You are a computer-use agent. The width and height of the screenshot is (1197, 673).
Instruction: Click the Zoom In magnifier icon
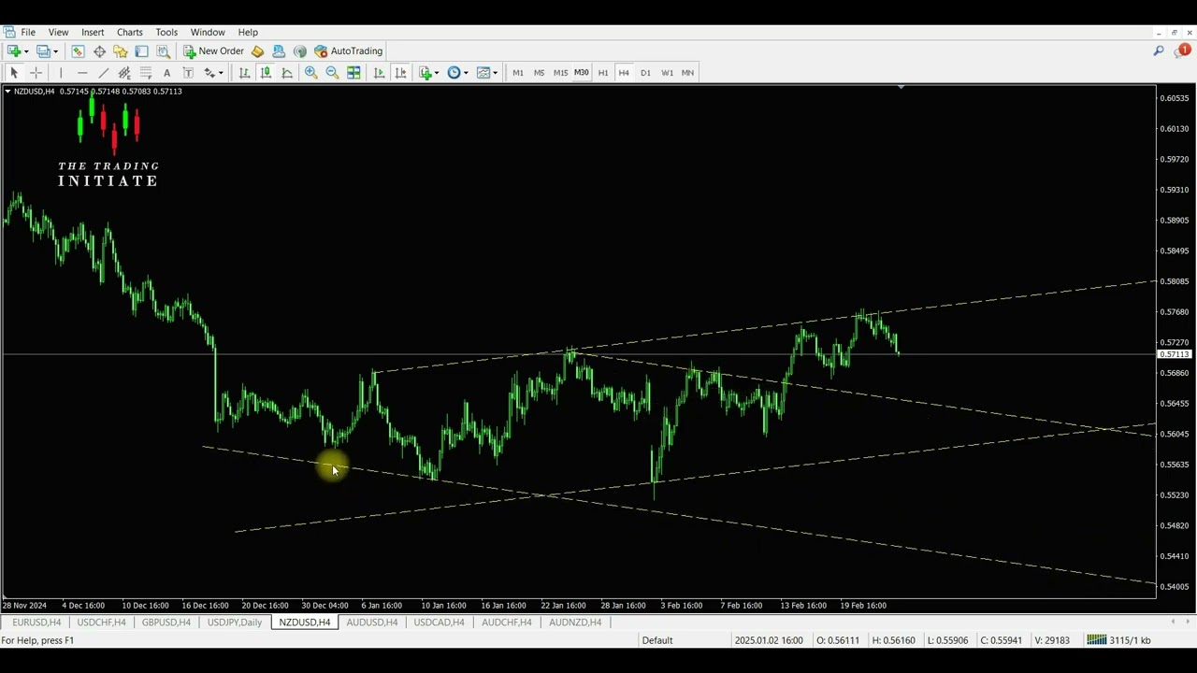[310, 73]
